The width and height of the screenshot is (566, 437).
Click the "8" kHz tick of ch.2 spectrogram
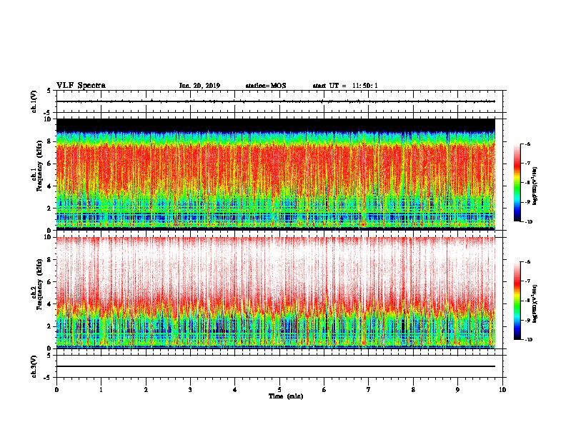tap(50, 260)
